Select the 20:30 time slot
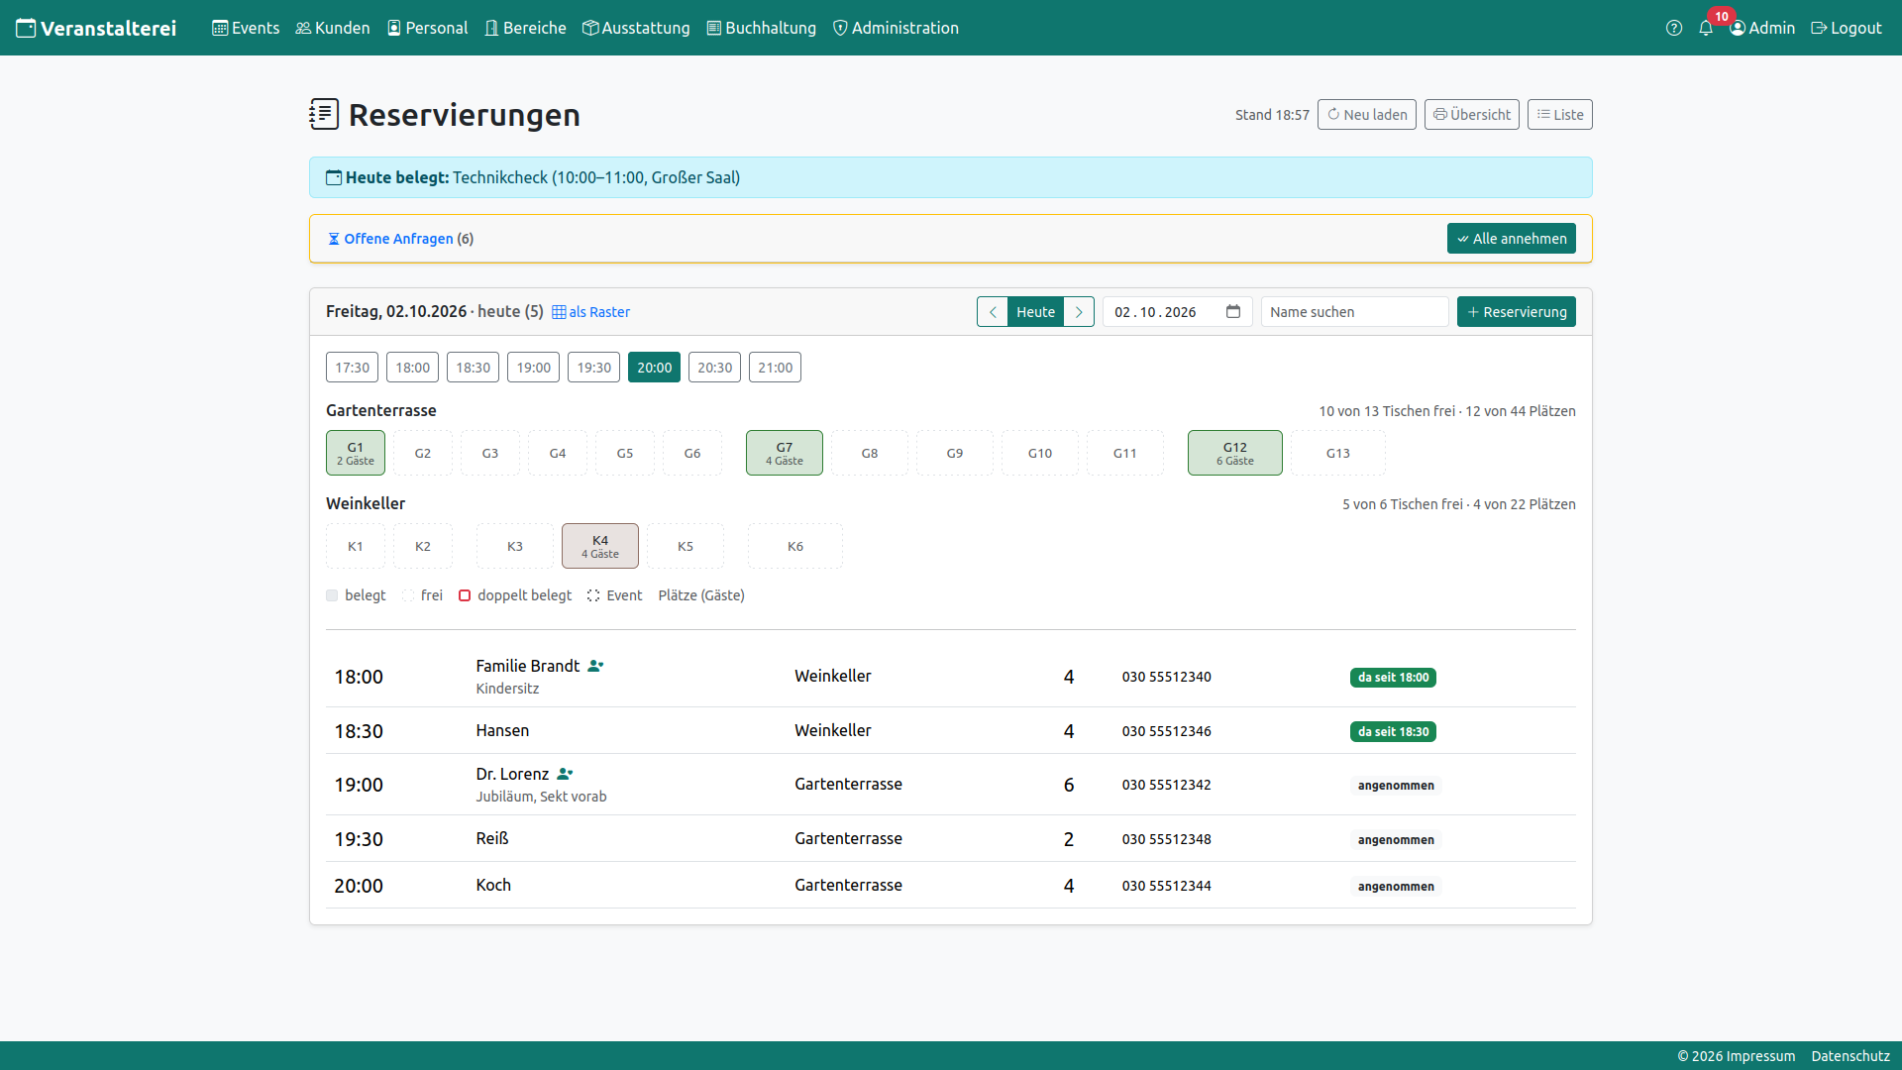This screenshot has height=1070, width=1902. [714, 368]
